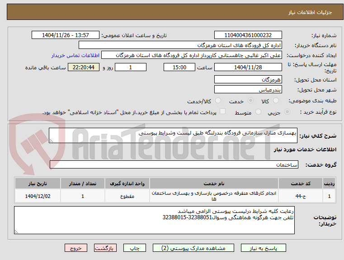Click the تاریخ نیاز column header

click(38, 183)
